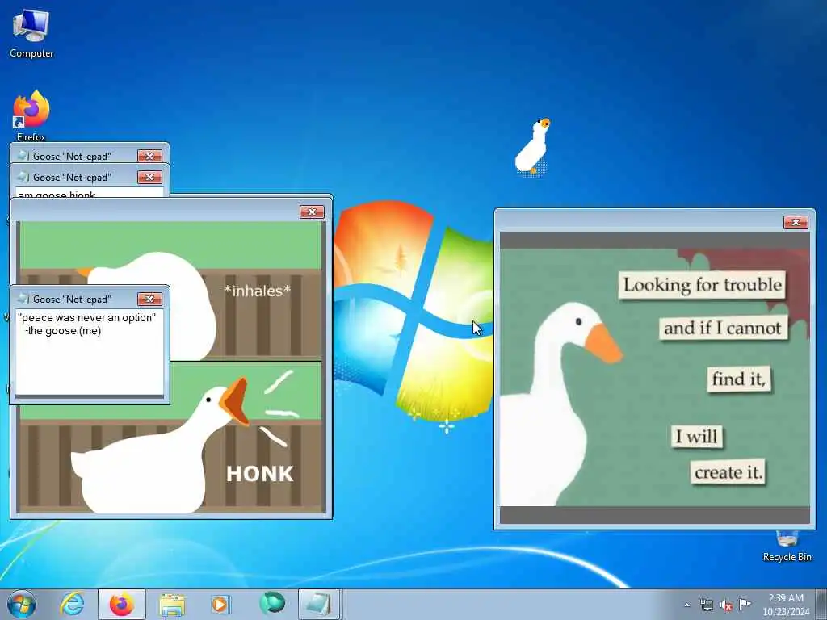The height and width of the screenshot is (620, 827).
Task: Close the Not-epad with 'am goose hjonk'
Action: coord(149,177)
